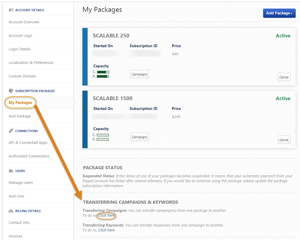300x240 pixels.
Task: Open Campaigns for the Scalable 1500 package
Action: click(139, 137)
